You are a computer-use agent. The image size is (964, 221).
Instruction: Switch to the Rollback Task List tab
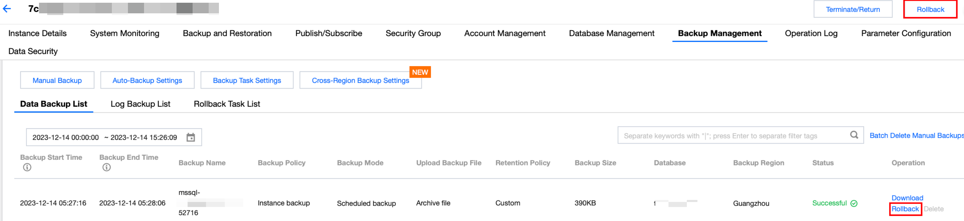coord(227,104)
